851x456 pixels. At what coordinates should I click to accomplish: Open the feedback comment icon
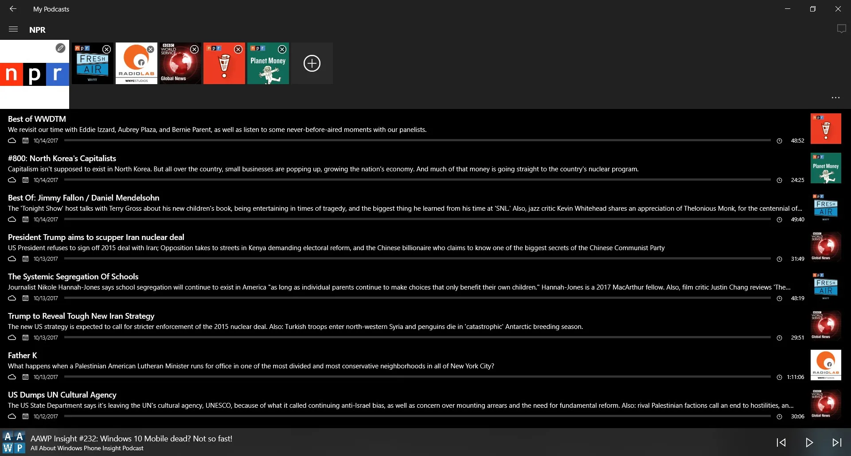pyautogui.click(x=841, y=29)
